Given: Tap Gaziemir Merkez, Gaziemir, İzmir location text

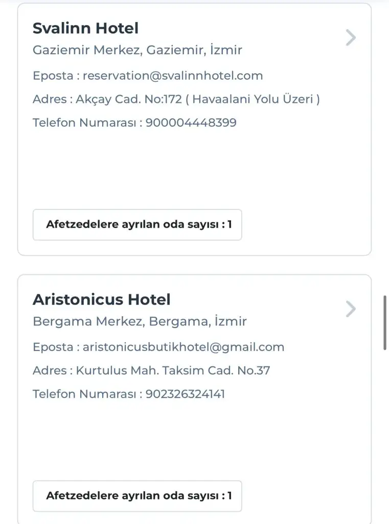Looking at the screenshot, I should pyautogui.click(x=137, y=50).
